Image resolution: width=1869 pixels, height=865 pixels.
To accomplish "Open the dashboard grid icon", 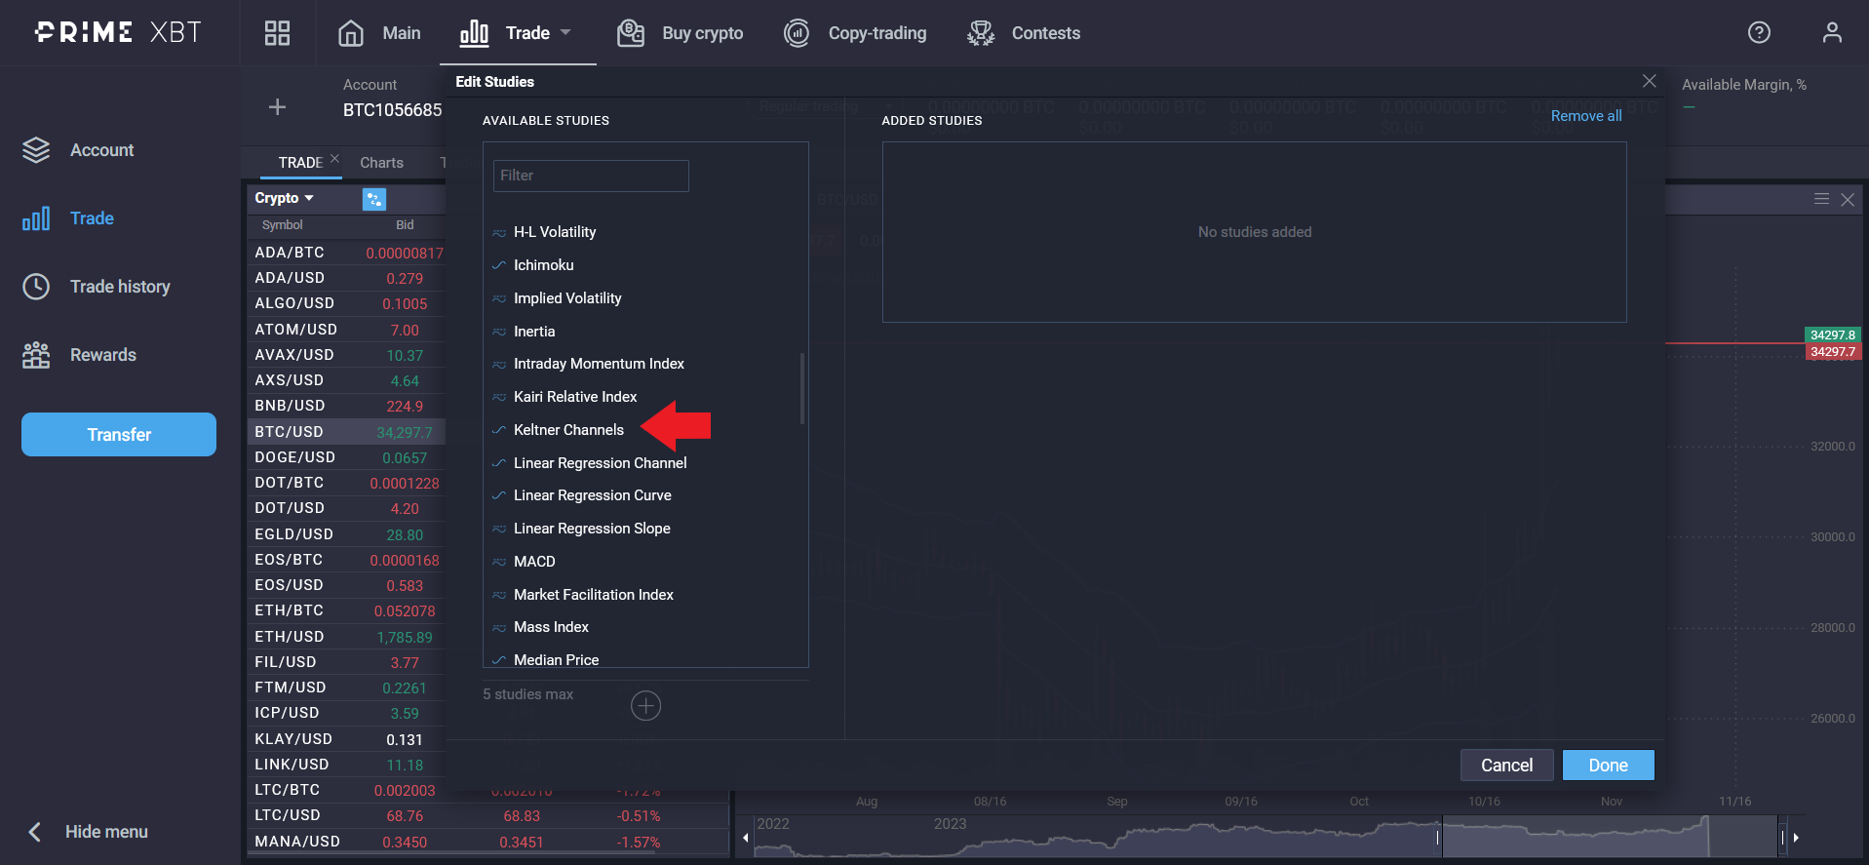I will click(277, 33).
